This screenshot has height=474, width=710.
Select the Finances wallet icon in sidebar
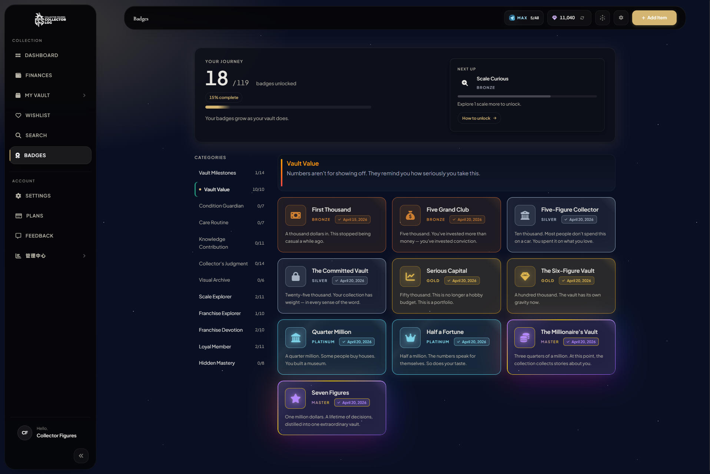tap(19, 75)
